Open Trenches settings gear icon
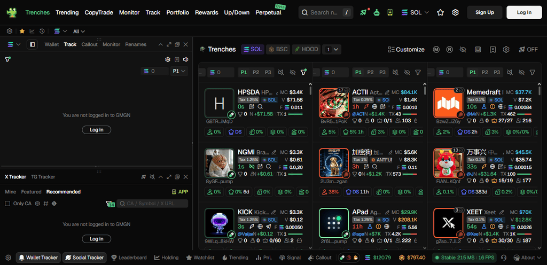The width and height of the screenshot is (547, 265). 506,50
